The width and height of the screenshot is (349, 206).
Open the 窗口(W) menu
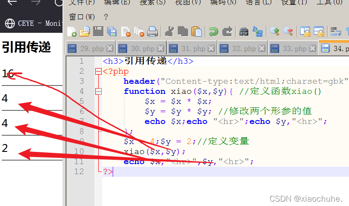click(82, 17)
